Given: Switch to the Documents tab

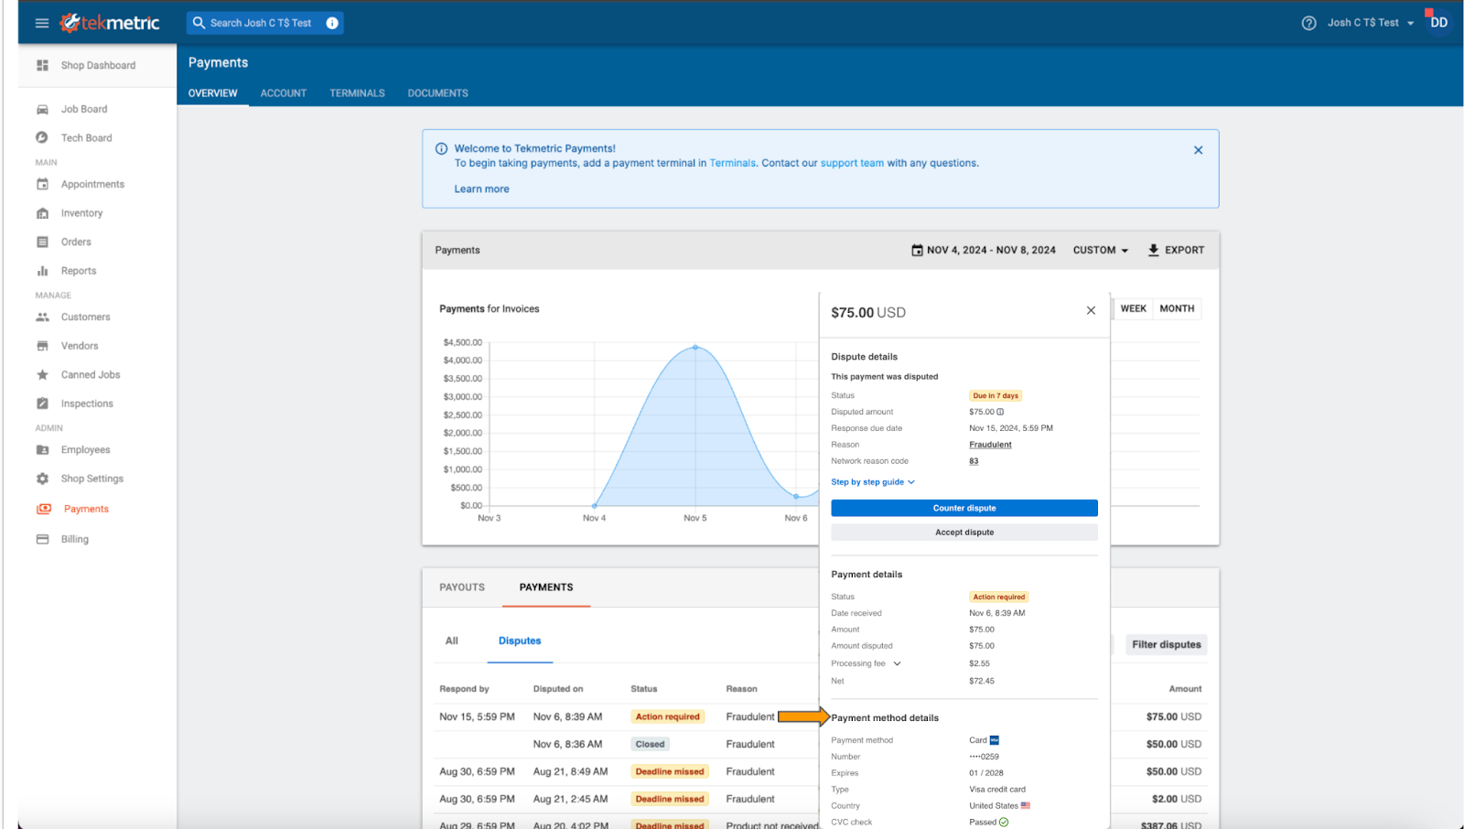Looking at the screenshot, I should click(438, 93).
